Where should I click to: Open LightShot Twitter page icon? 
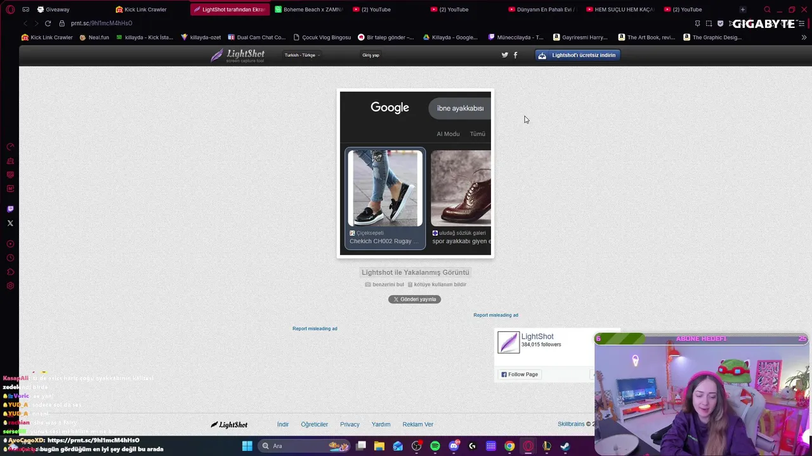coord(505,55)
